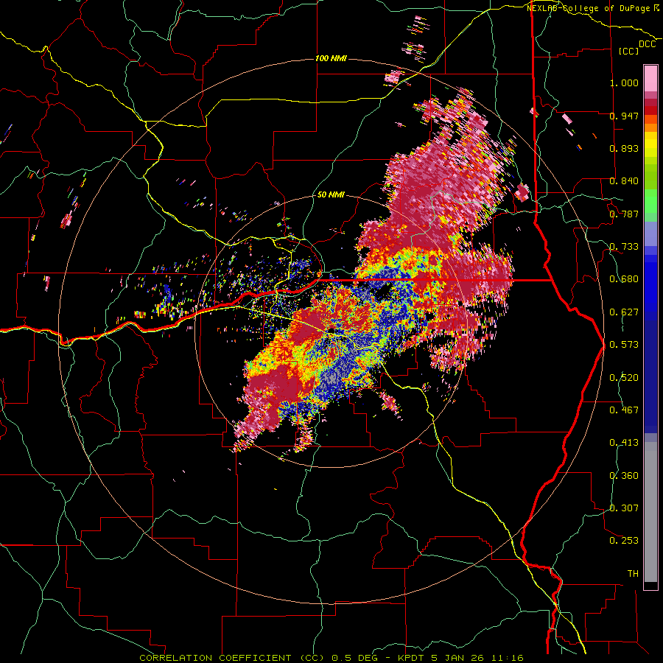Viewport: 663px width, 663px height.
Task: Pick the bright green band on color bar
Action: tap(650, 201)
